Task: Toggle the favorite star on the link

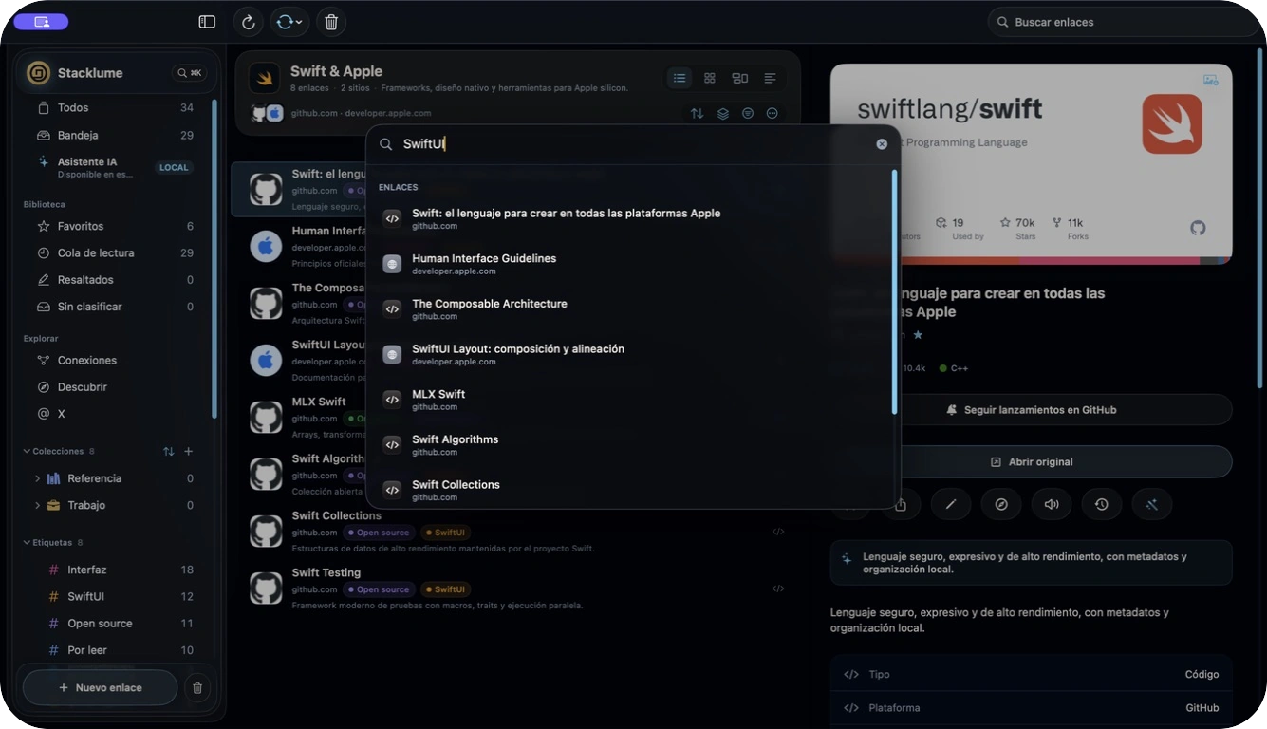Action: coord(918,335)
